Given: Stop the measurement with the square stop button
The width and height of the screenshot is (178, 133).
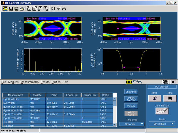Looking at the screenshot, I should click(170, 98).
